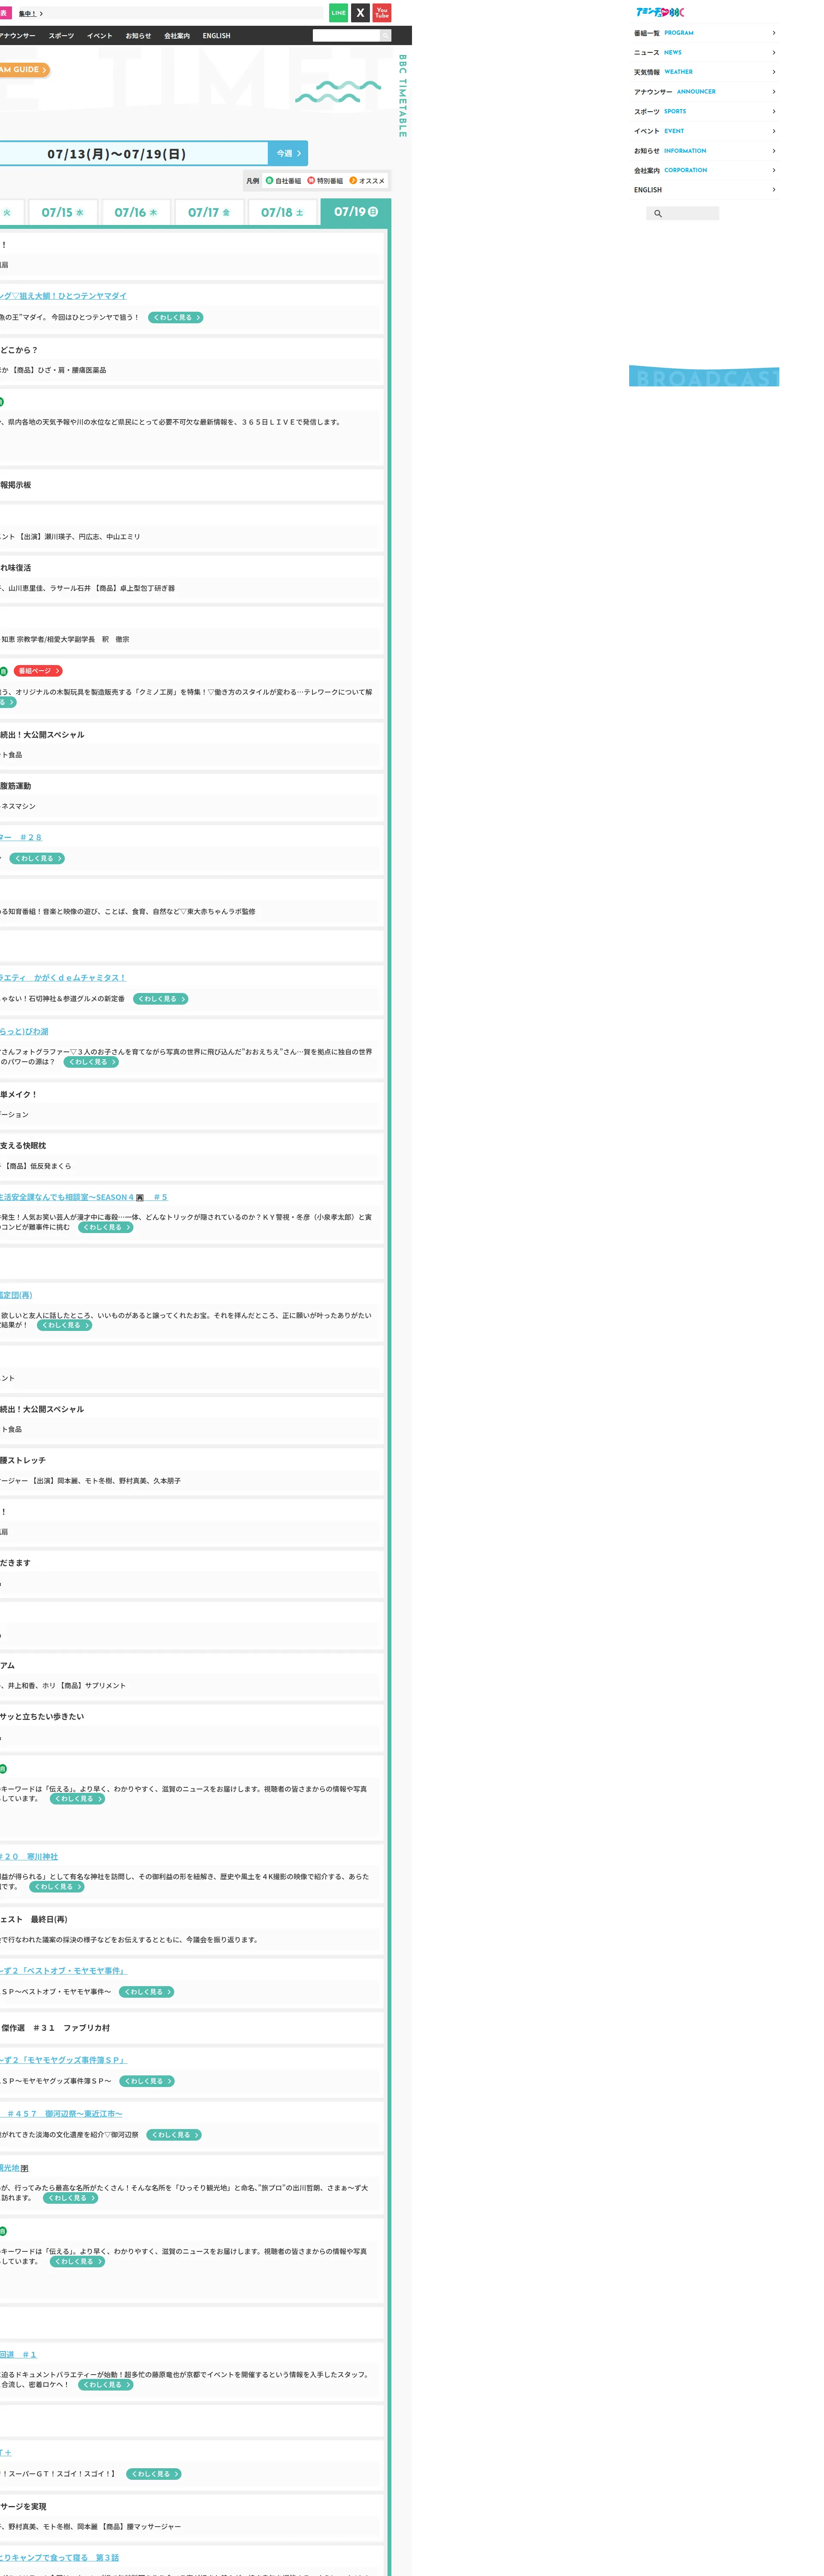Click 傑作選 ＃３１ ファブリカ村 title text

pos(56,2028)
